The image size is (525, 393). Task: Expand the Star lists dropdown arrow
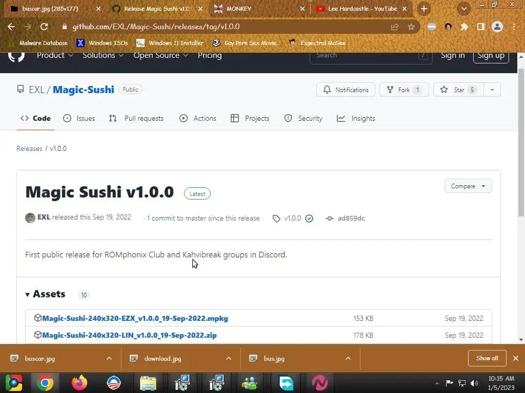pos(492,90)
